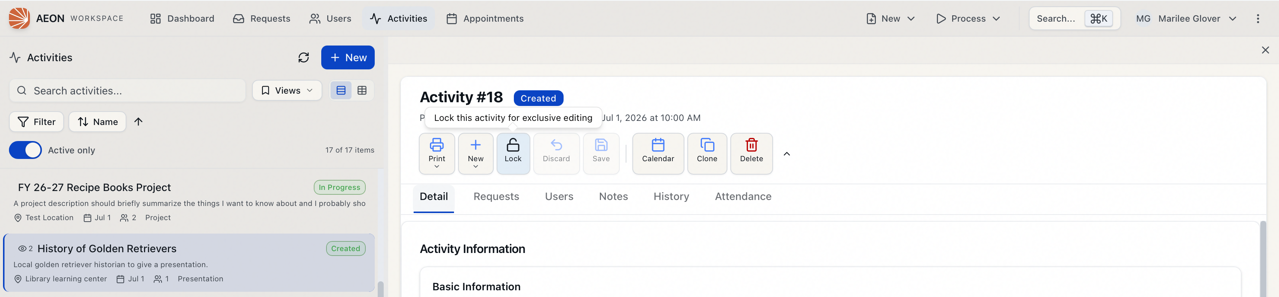Open the Calendar action
This screenshot has width=1279, height=297.
658,153
